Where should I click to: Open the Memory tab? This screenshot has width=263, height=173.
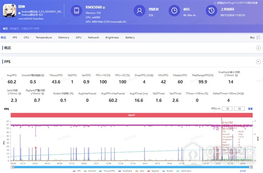click(64, 38)
